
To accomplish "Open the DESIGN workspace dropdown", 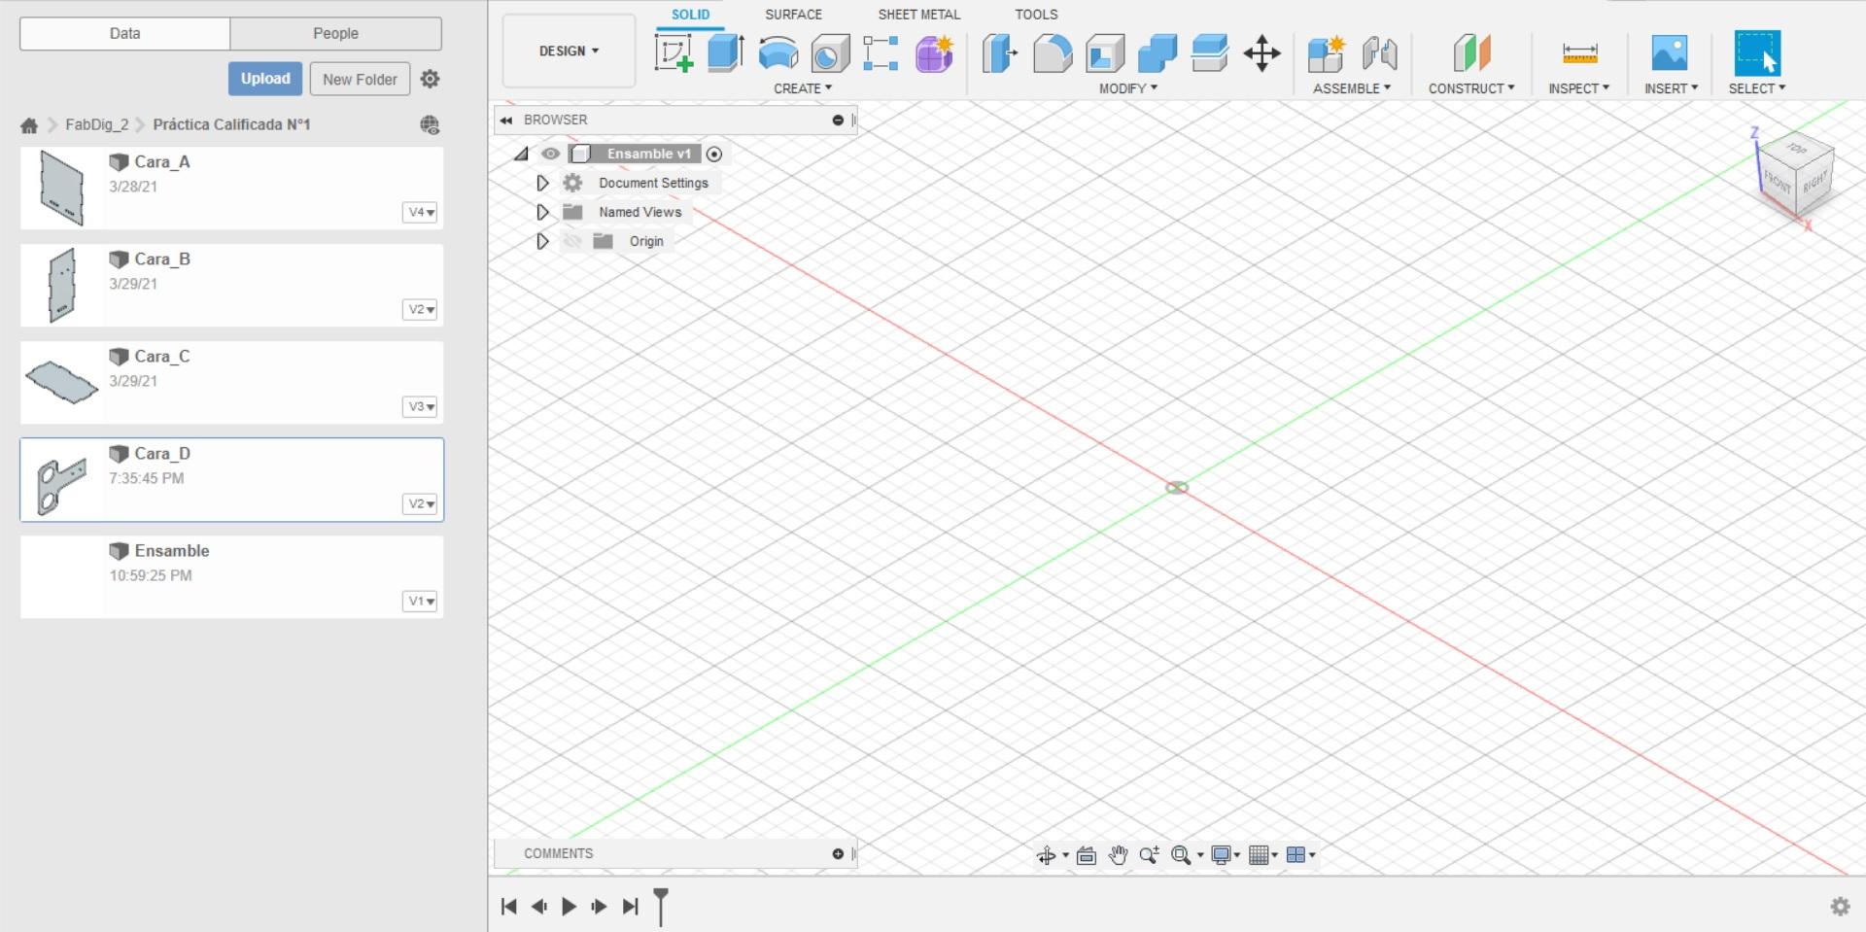I will tap(569, 52).
